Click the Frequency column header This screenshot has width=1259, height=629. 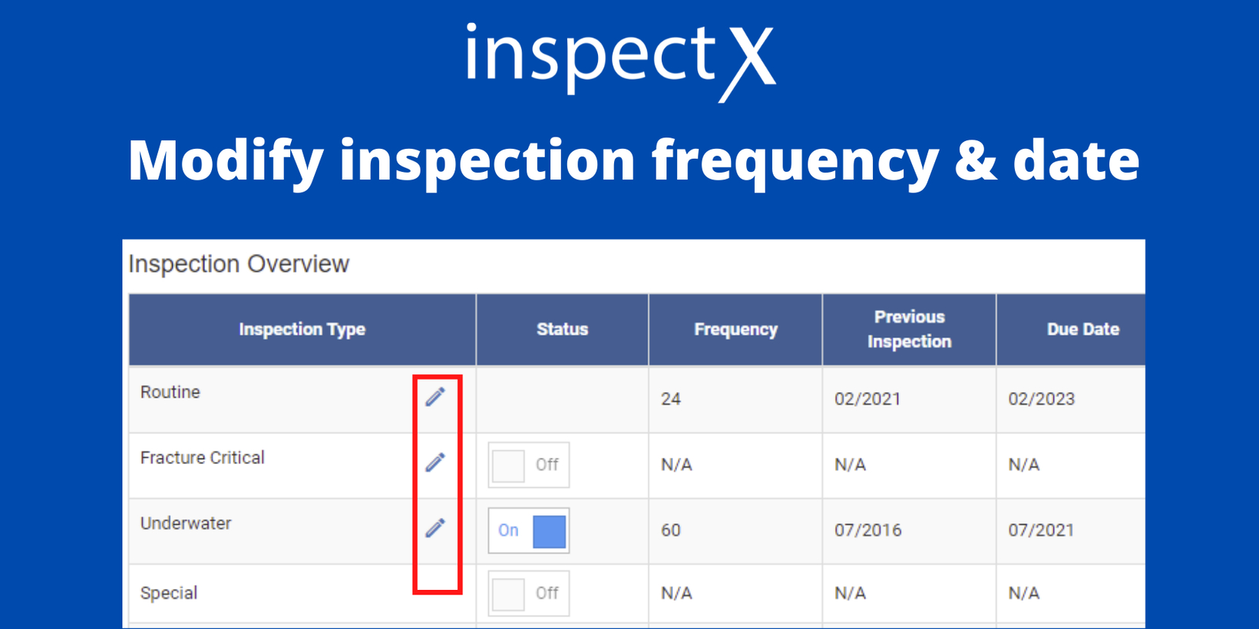tap(735, 329)
